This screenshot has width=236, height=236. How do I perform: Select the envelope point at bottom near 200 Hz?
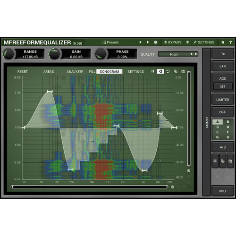70,169
